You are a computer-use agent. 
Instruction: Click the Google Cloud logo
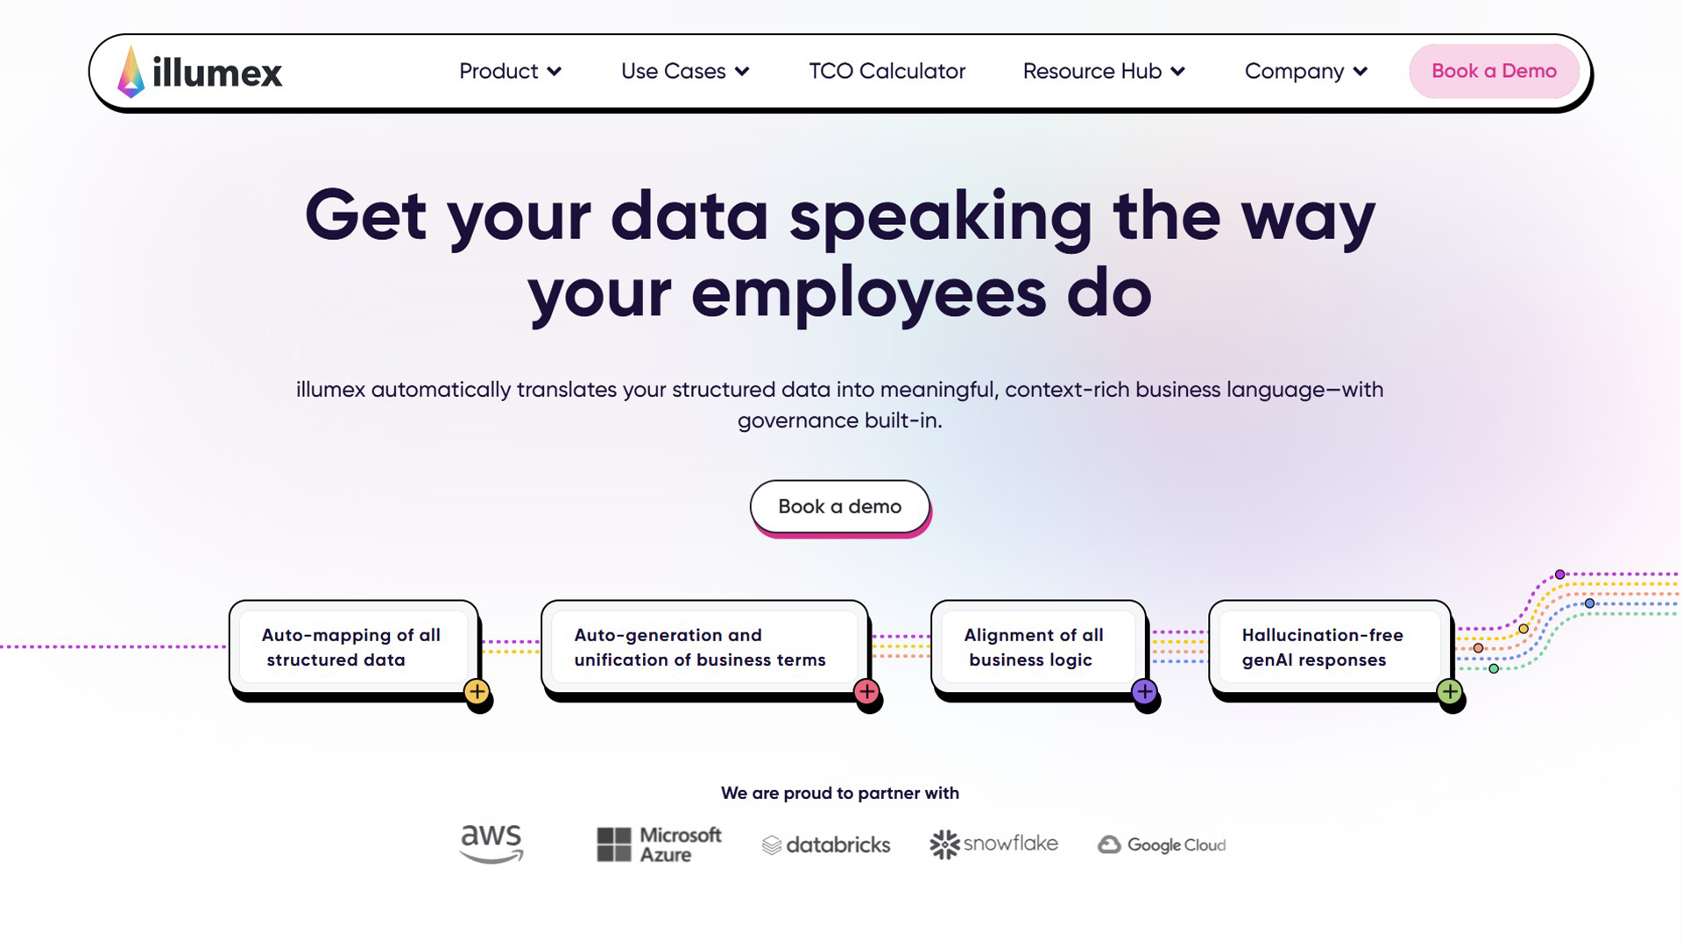[x=1162, y=844]
